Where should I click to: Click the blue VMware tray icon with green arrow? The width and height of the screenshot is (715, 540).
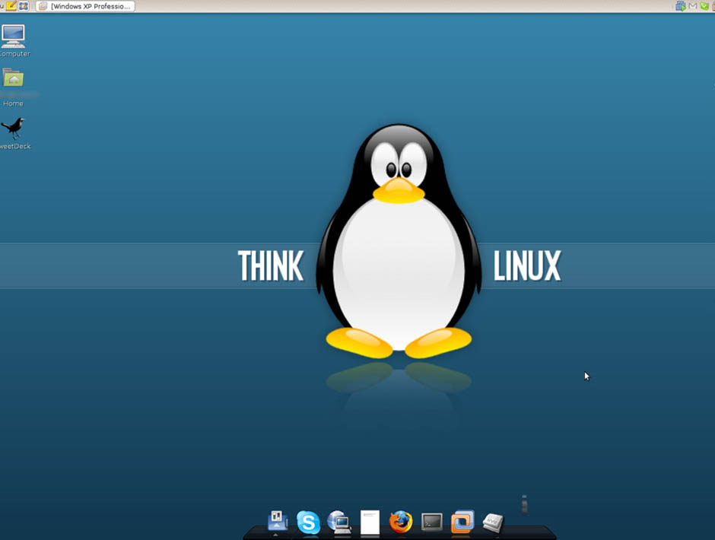[680, 6]
